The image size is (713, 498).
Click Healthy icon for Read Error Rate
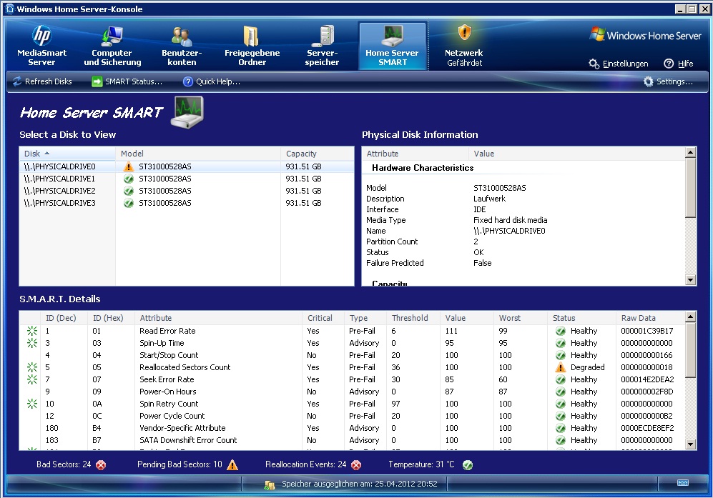(x=561, y=331)
